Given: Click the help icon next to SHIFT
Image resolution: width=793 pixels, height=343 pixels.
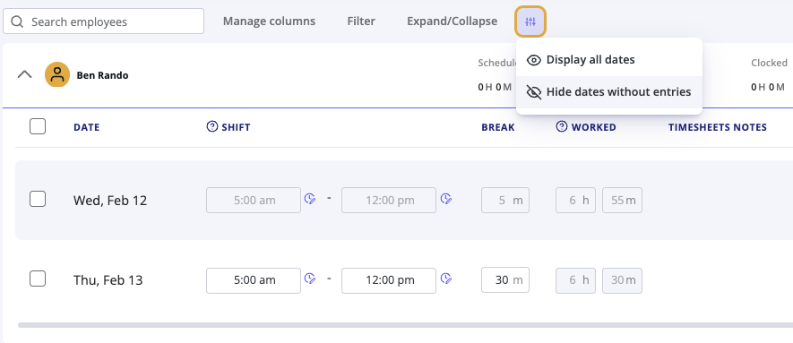Looking at the screenshot, I should [211, 127].
